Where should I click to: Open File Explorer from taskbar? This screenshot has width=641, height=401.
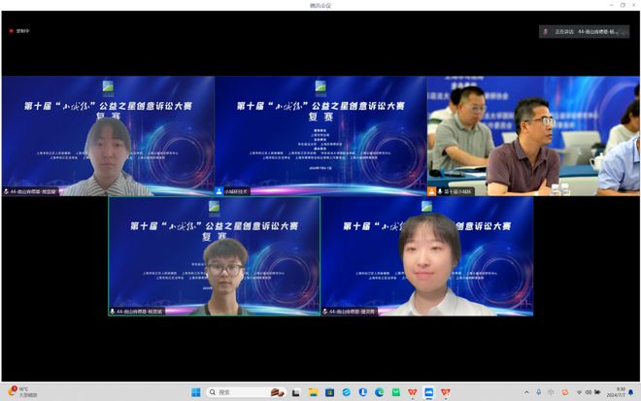[313, 392]
